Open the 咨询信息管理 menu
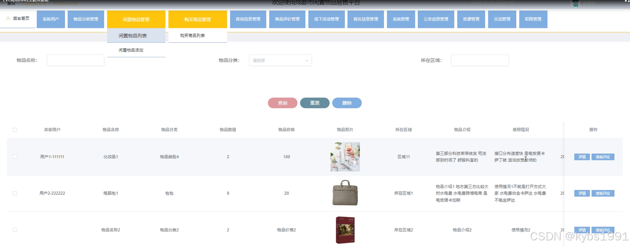 248,19
